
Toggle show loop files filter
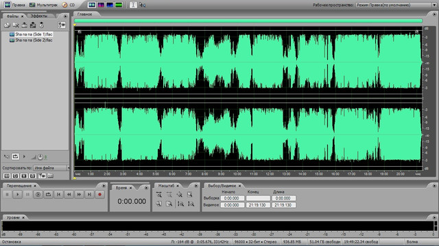click(x=15, y=176)
